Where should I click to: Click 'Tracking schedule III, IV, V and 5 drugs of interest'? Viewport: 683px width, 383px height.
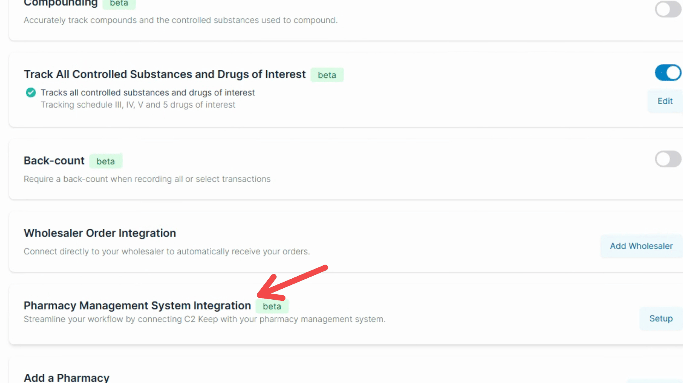click(x=138, y=105)
